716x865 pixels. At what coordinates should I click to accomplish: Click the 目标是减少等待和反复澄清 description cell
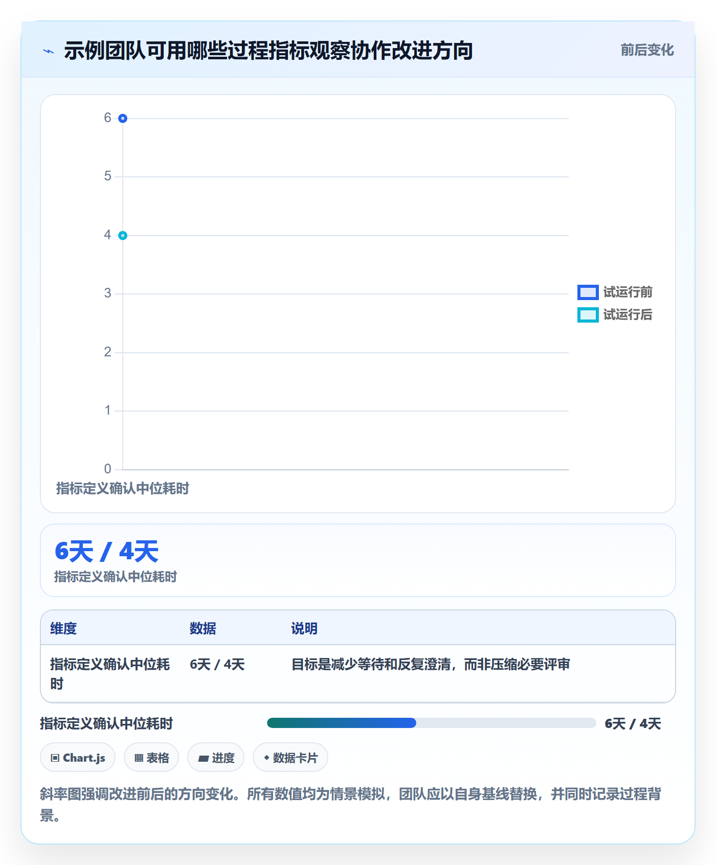click(x=431, y=664)
